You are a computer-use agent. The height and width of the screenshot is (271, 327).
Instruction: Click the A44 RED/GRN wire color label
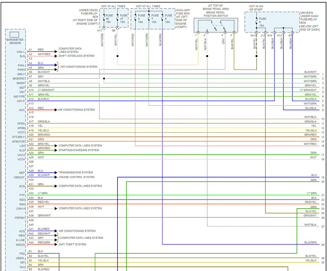click(44, 242)
